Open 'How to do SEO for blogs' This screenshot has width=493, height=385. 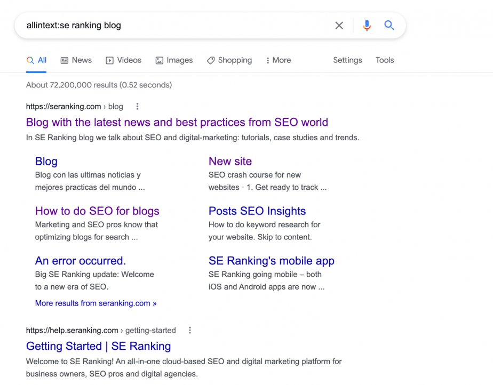pos(97,211)
